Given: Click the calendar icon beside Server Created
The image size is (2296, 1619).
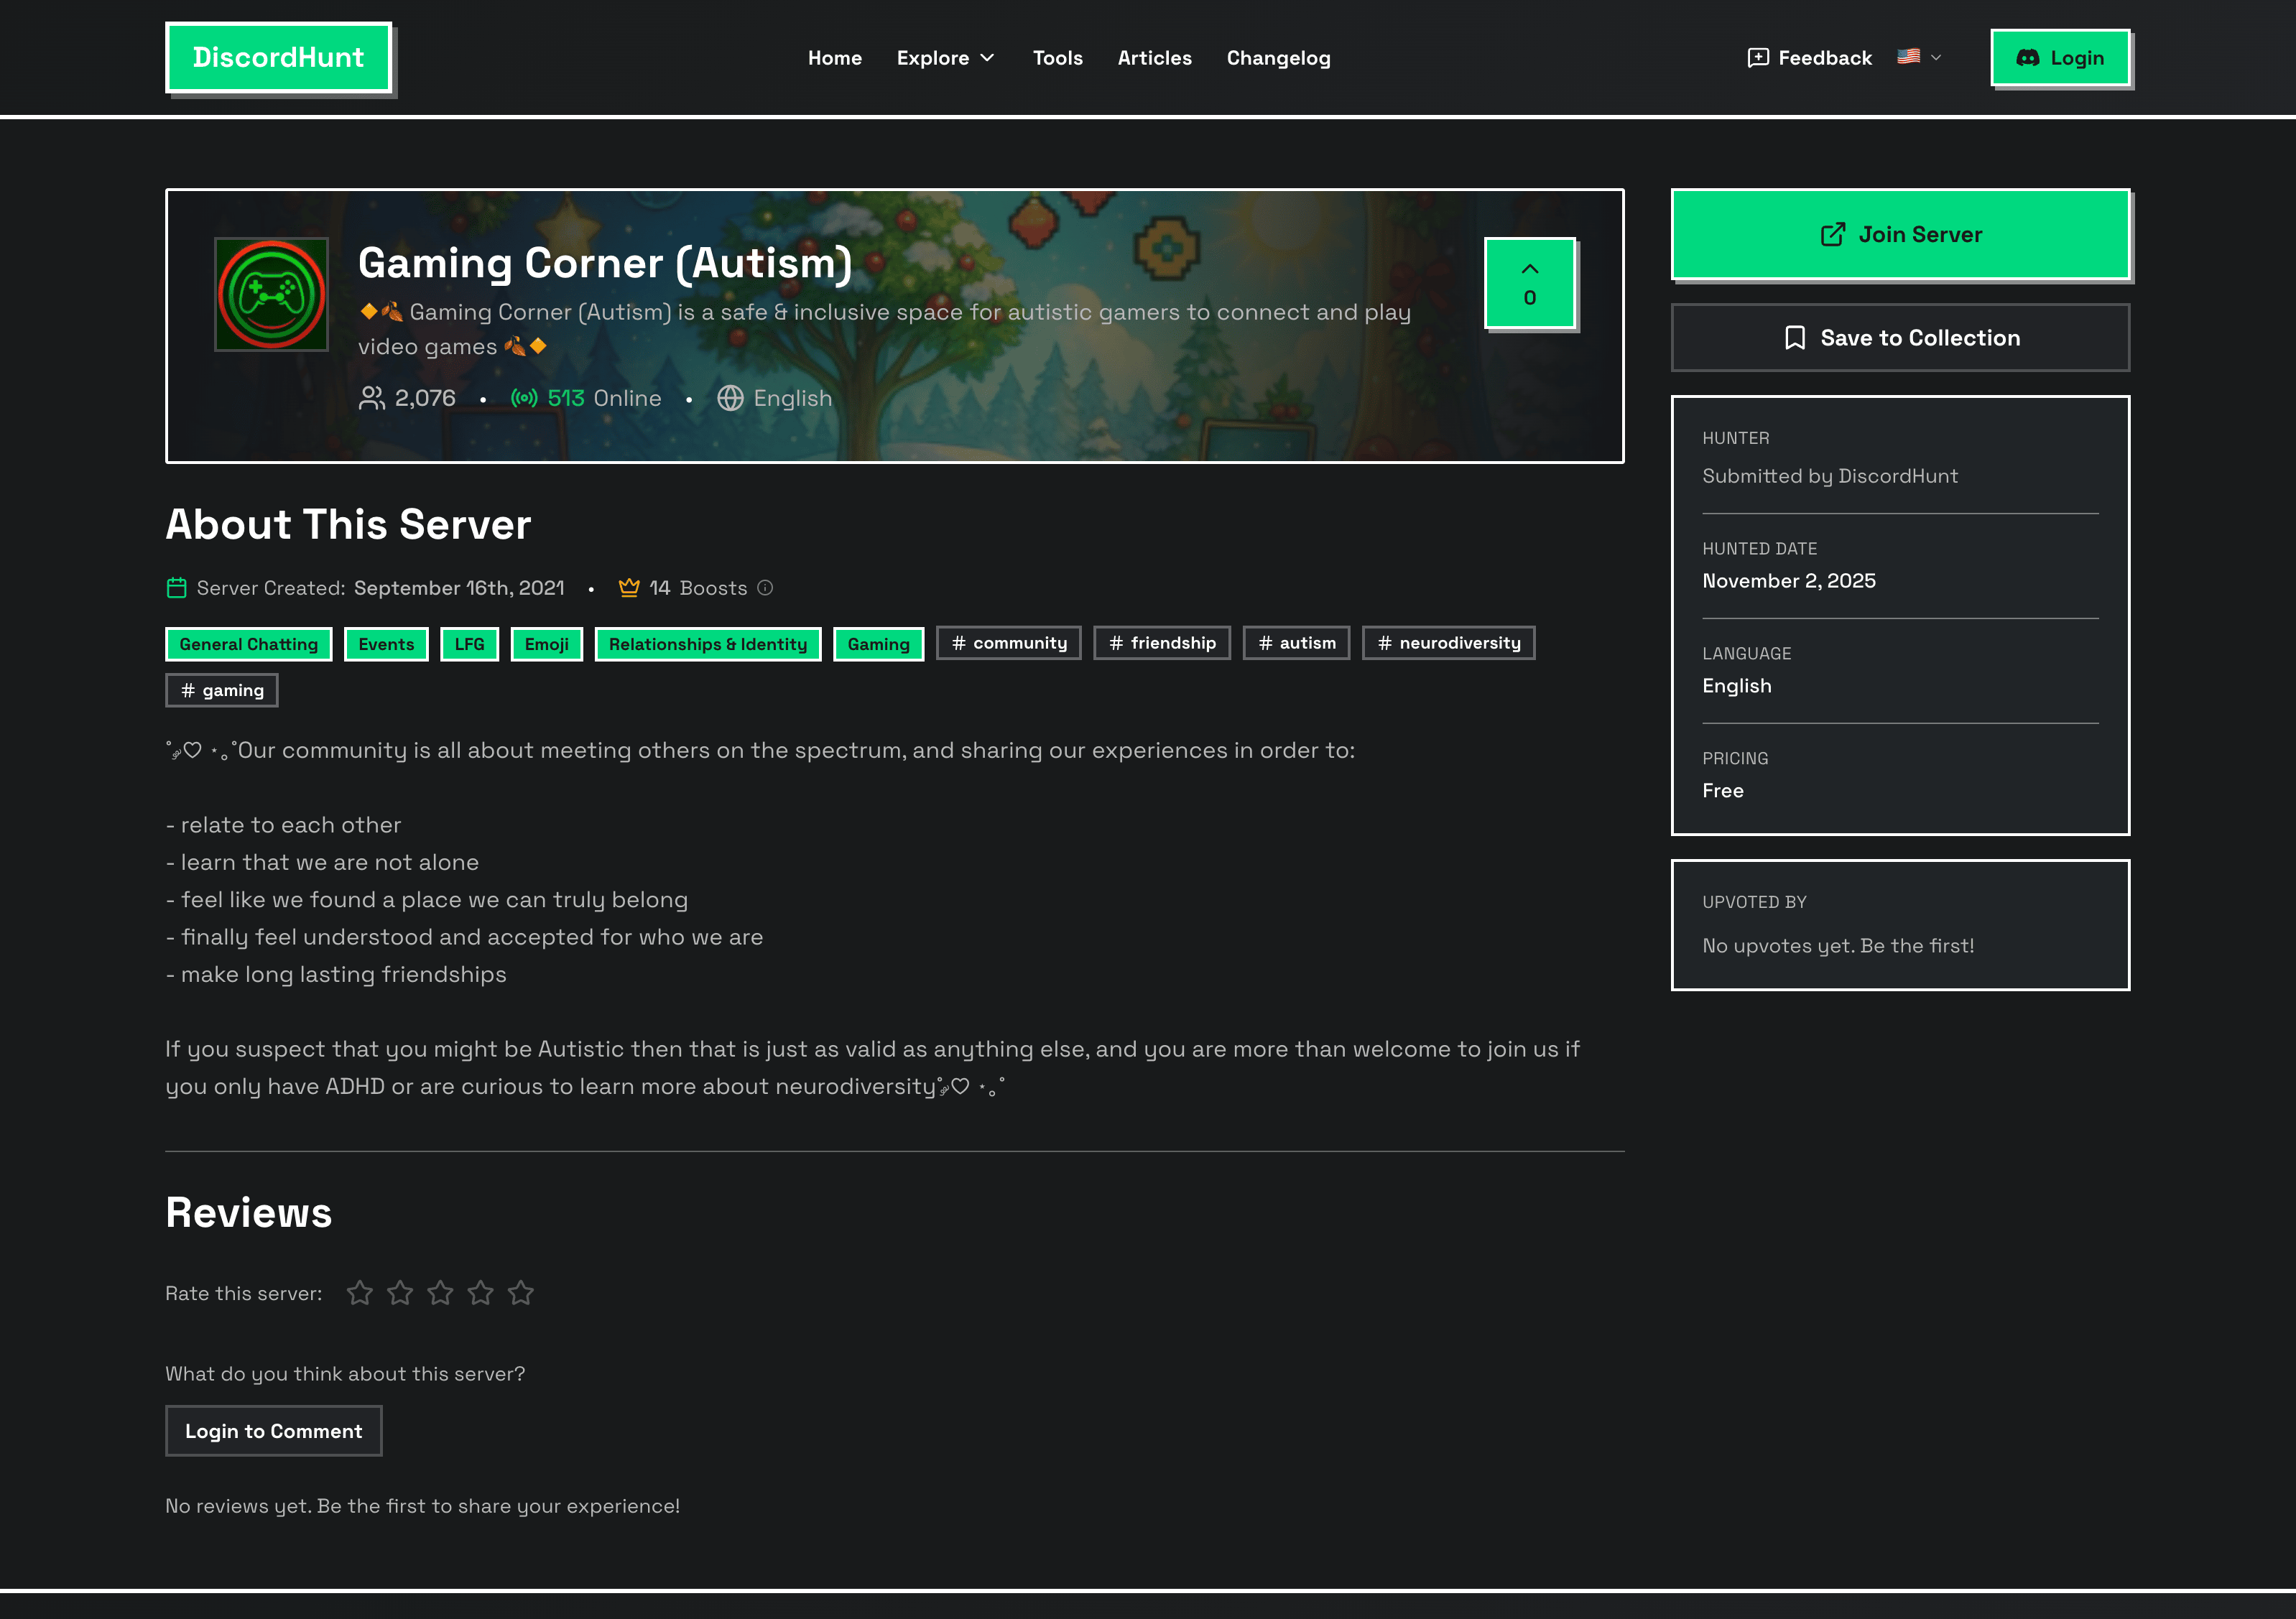Looking at the screenshot, I should [177, 588].
